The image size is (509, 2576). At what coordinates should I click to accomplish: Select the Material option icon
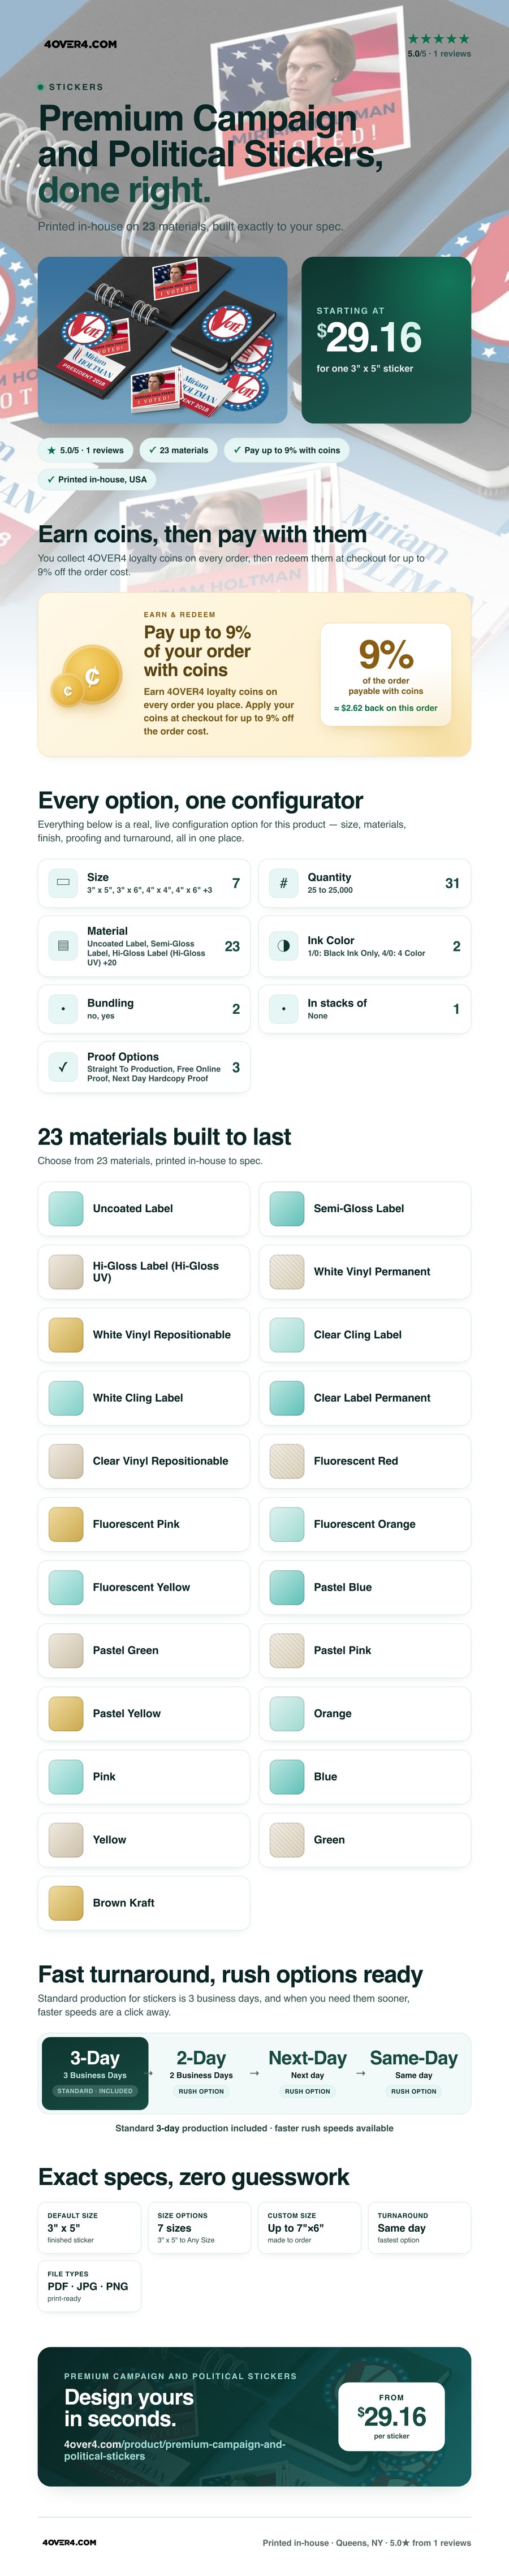pos(63,945)
